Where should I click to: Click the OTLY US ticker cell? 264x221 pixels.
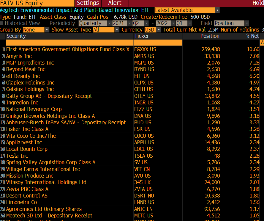click(x=144, y=96)
